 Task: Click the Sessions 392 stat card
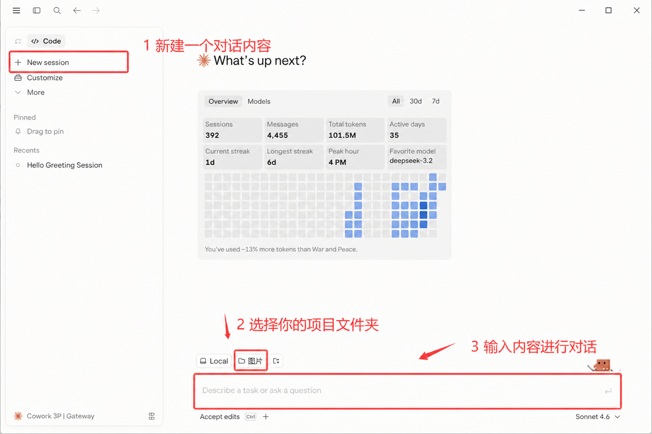pos(232,130)
